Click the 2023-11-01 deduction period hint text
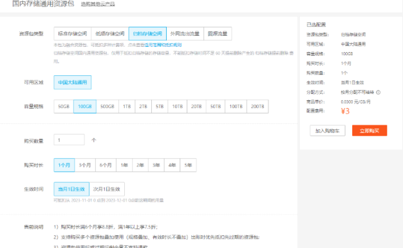 108,200
